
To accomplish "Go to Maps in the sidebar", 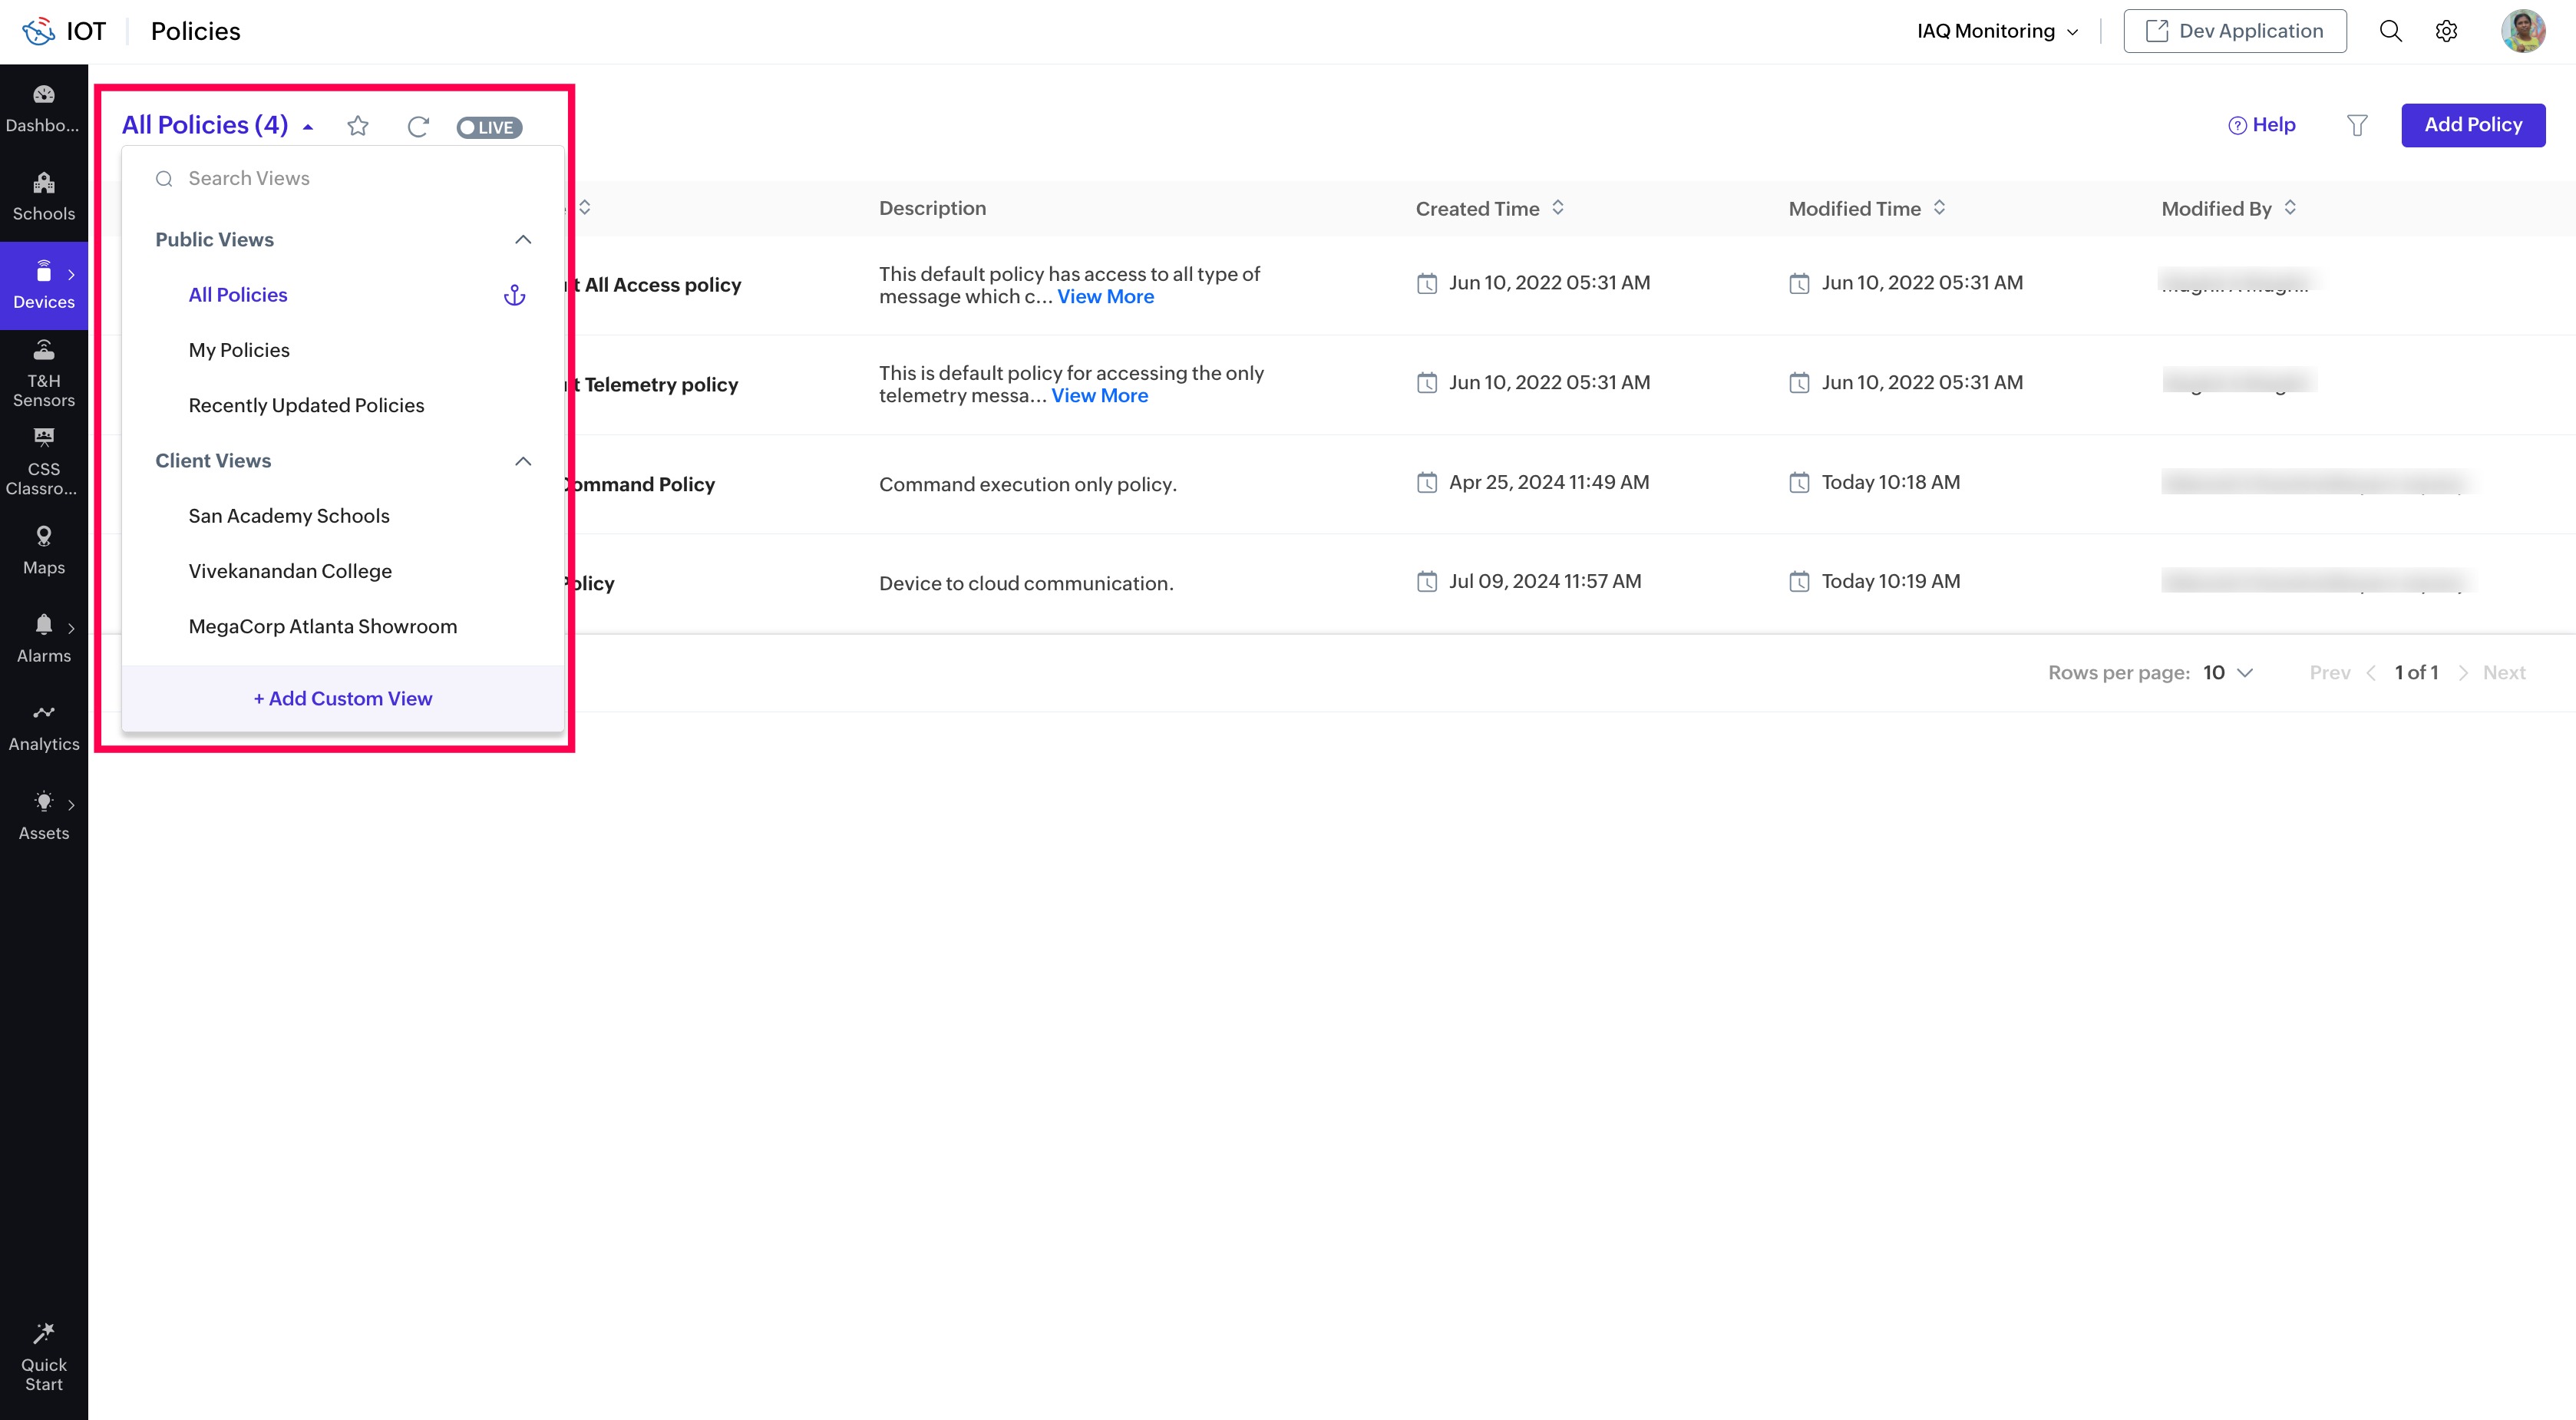I will tap(44, 550).
